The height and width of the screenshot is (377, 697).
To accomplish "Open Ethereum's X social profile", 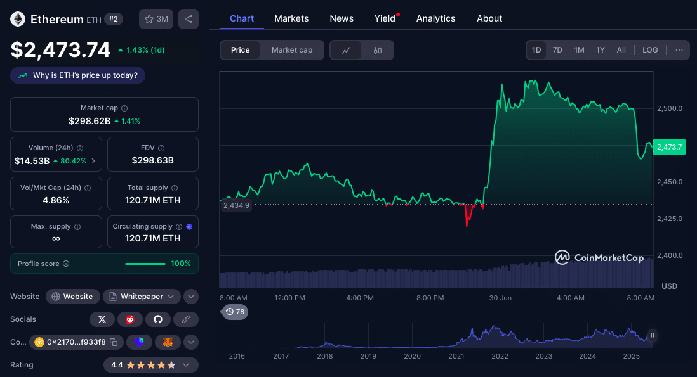I will click(x=102, y=319).
